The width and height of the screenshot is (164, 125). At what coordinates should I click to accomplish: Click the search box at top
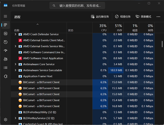(77, 5)
